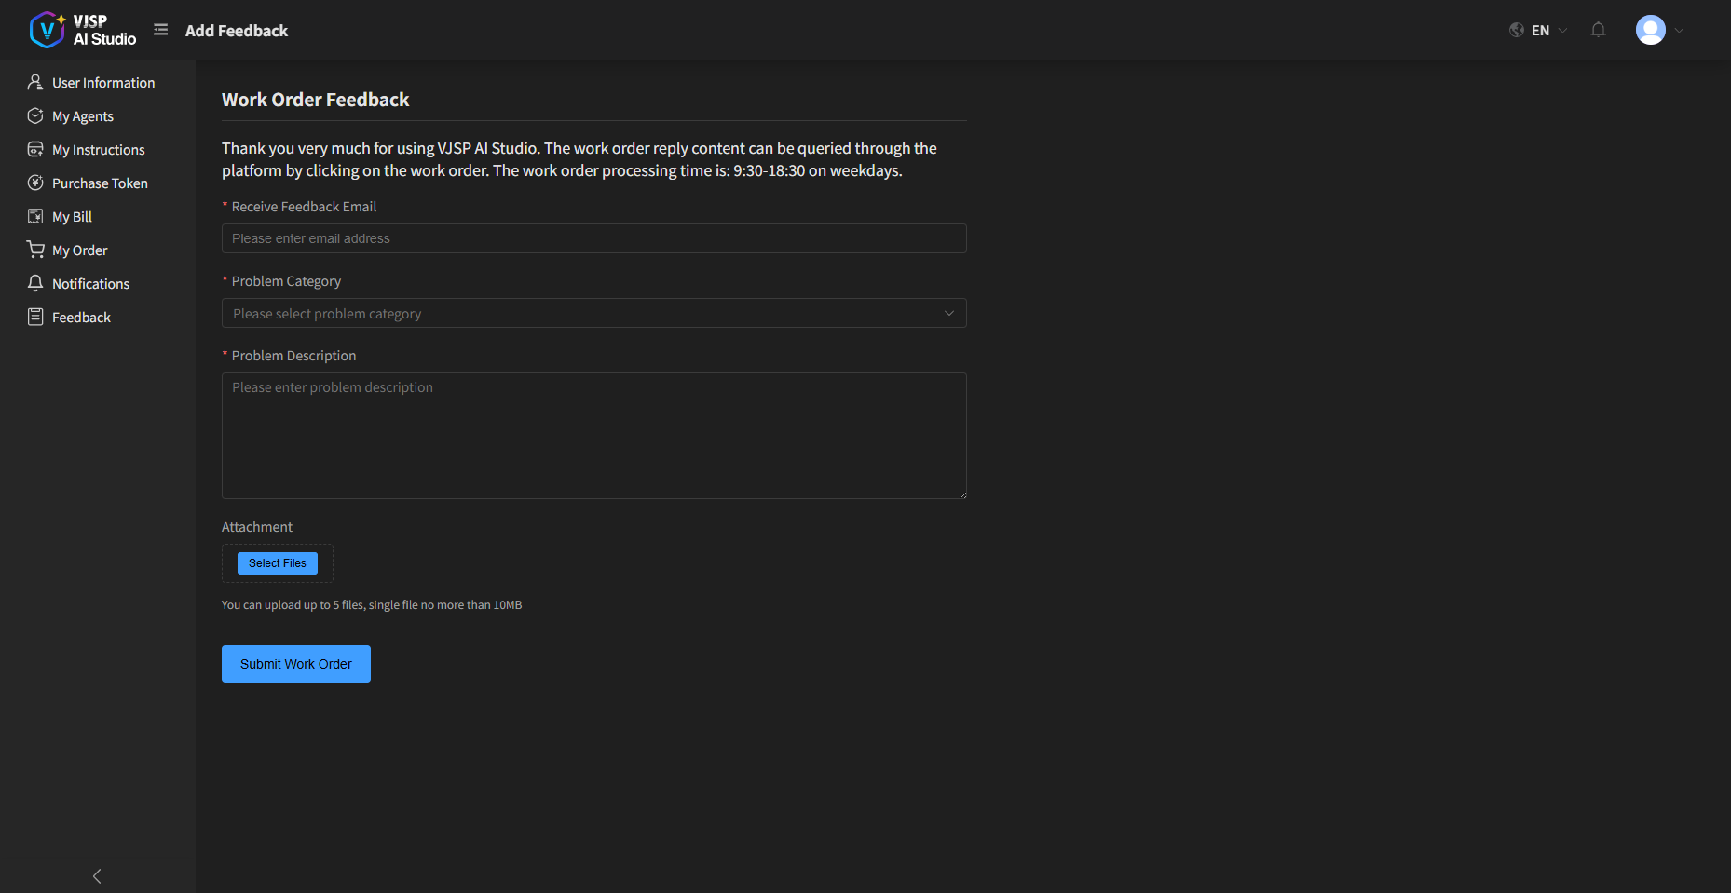Image resolution: width=1731 pixels, height=893 pixels.
Task: Open User Information in sidebar
Action: 103,83
